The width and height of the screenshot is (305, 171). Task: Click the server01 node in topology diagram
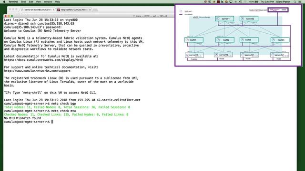(194, 55)
